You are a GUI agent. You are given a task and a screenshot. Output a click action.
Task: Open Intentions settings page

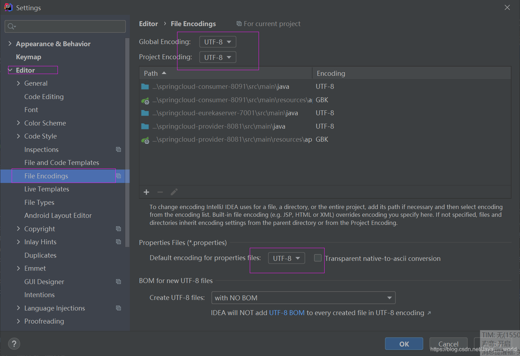pos(40,295)
